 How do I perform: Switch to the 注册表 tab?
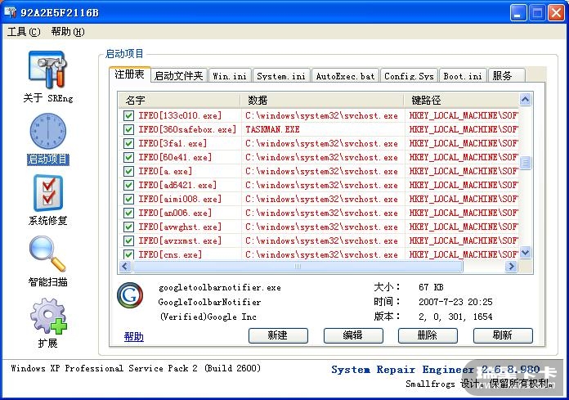129,74
